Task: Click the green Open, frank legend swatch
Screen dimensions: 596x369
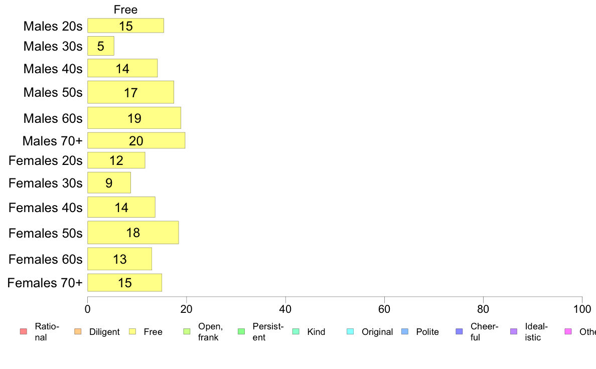Action: pyautogui.click(x=187, y=331)
